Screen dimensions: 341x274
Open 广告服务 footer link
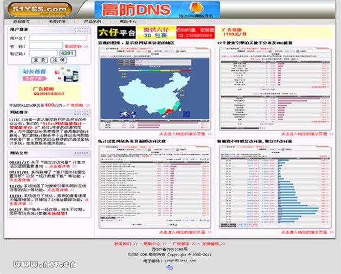click(x=184, y=244)
